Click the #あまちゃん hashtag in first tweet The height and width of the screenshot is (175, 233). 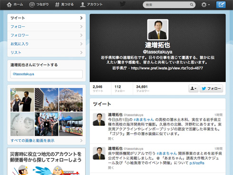point(144,120)
